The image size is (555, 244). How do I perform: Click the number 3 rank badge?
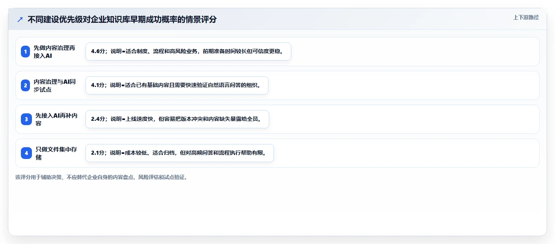pos(26,119)
